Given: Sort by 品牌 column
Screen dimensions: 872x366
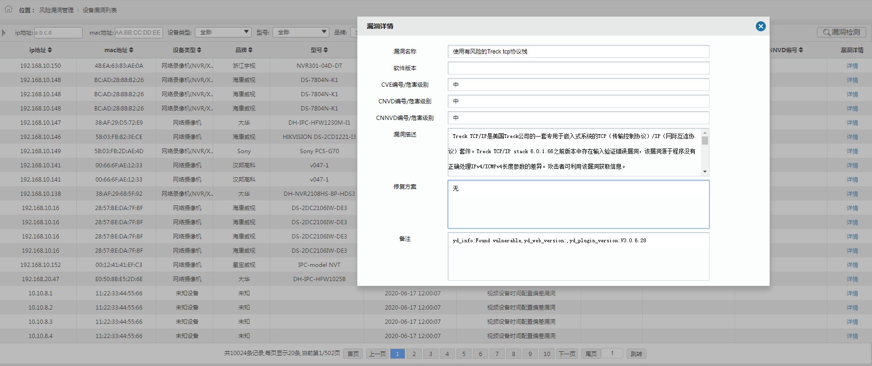Looking at the screenshot, I should coord(244,50).
